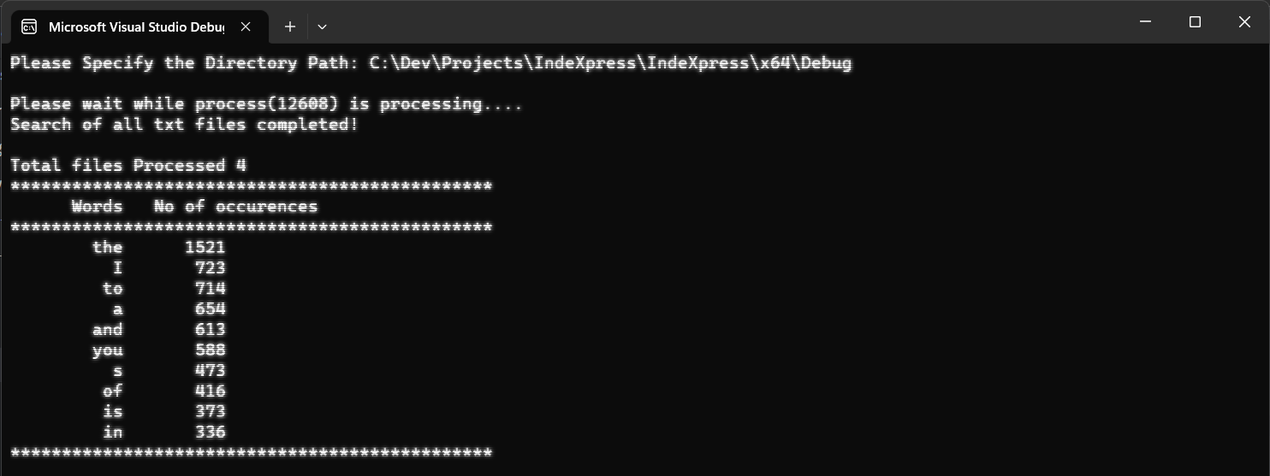Click the count 723 beside "I"

pos(211,268)
